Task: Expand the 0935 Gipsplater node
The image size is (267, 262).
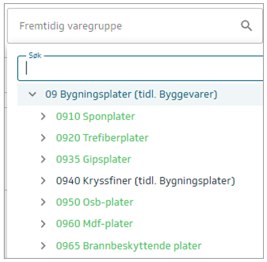Action: pyautogui.click(x=43, y=159)
